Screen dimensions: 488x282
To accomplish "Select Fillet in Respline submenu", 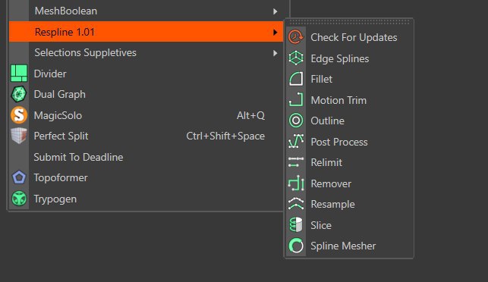I will point(350,79).
